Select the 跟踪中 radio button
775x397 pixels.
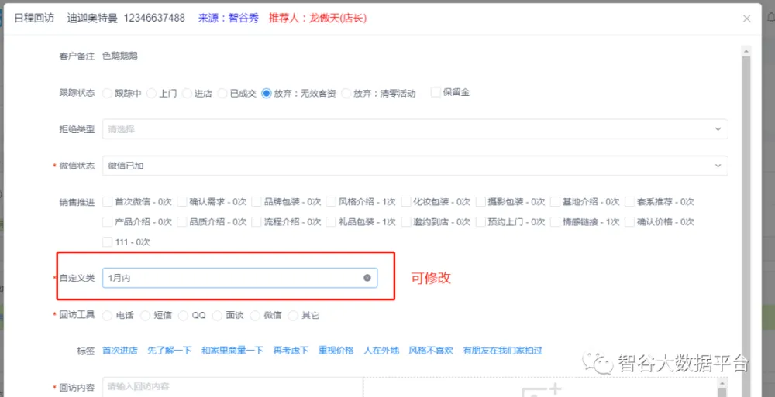(x=108, y=93)
